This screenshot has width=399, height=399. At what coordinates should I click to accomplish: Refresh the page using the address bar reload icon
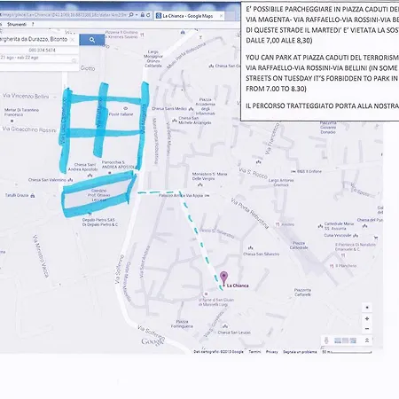(x=148, y=15)
